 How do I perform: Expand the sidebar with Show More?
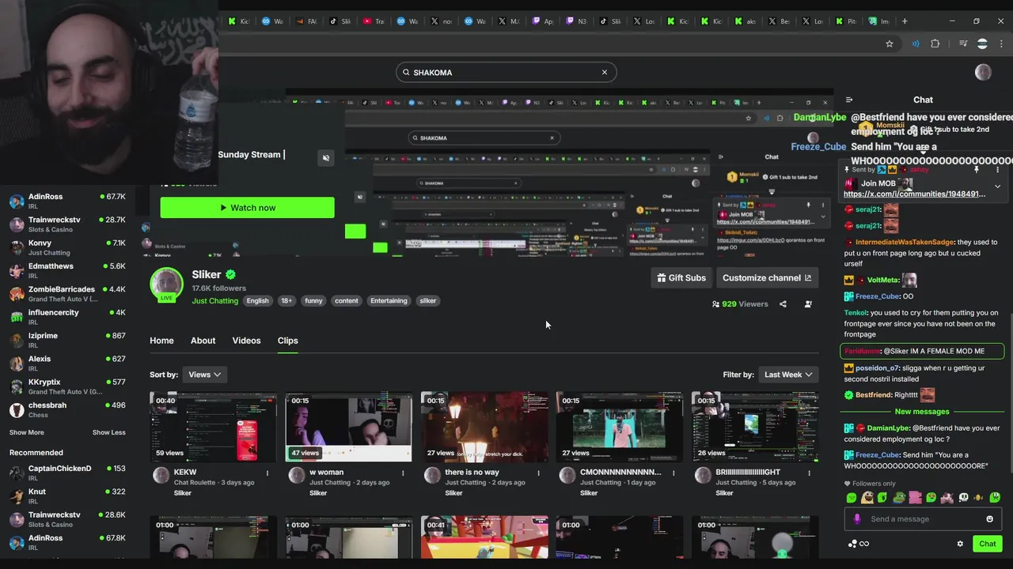[27, 432]
